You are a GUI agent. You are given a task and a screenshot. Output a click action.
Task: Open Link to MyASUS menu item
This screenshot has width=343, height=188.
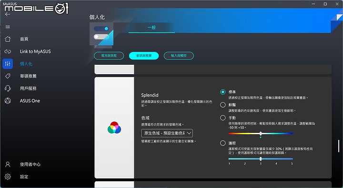coord(35,51)
